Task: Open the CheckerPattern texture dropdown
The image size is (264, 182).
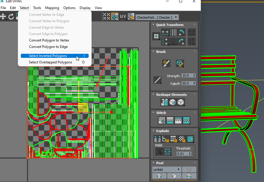Action: pos(157,17)
